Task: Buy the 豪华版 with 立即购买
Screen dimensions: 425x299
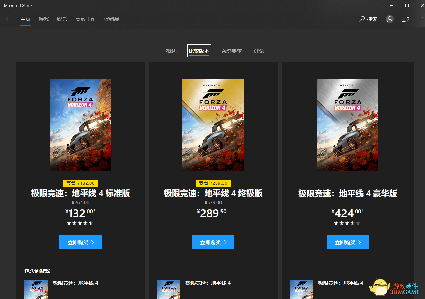Action: 348,242
